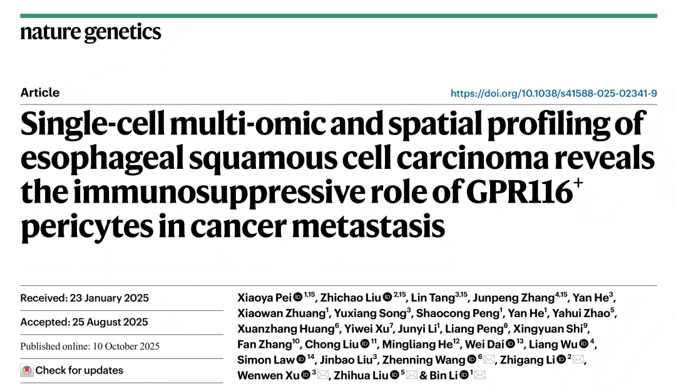
Task: Go to the nature genetics journal logo
Action: tap(91, 33)
